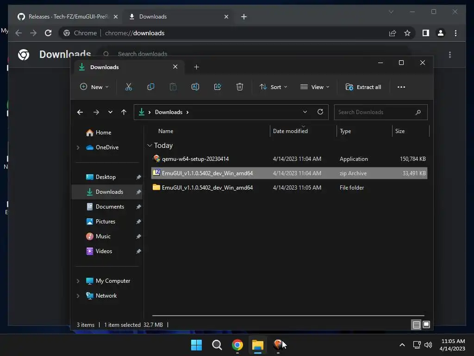Sort by Name column header
Screen dimensions: 474x356
click(x=166, y=131)
